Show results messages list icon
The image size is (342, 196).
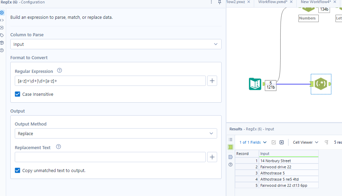point(231,140)
